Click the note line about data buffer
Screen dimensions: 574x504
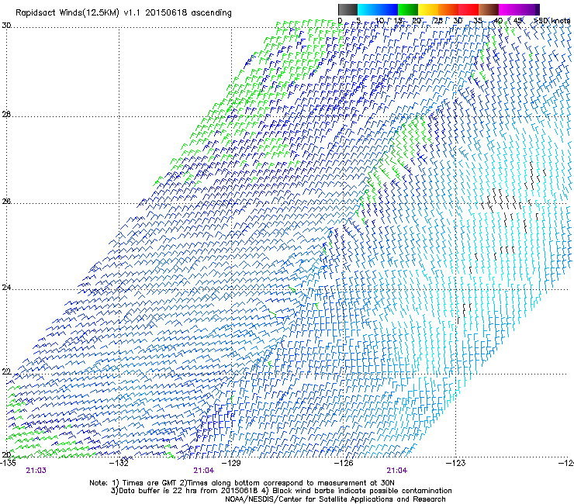[x=281, y=491]
